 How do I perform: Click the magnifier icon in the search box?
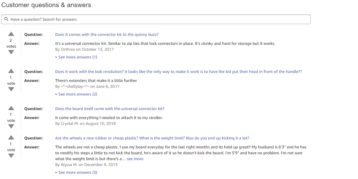pos(6,19)
